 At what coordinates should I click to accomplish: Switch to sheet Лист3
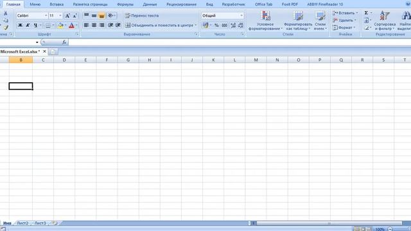pos(40,223)
